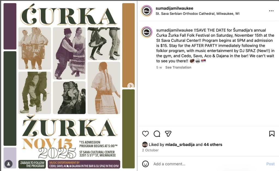Open profile picture beside the caption

pos(146,32)
